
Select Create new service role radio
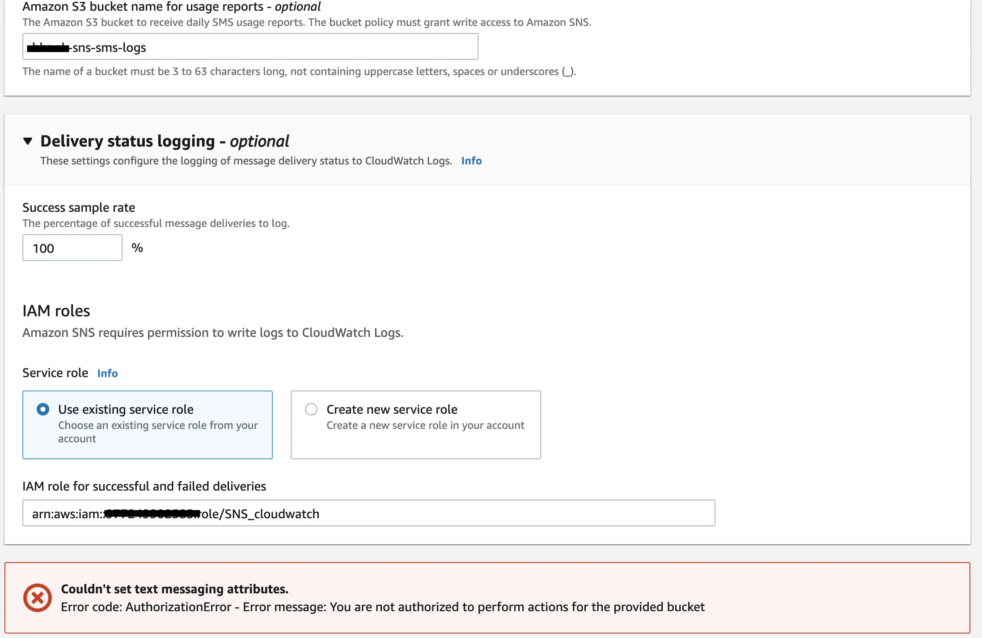[311, 409]
